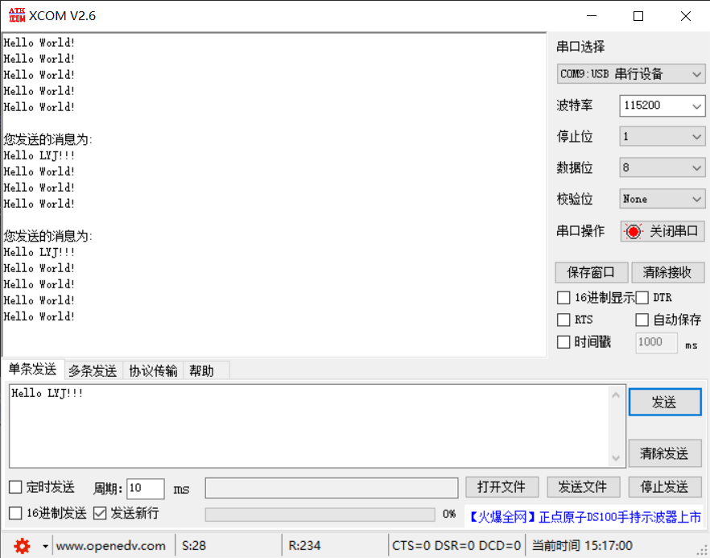Screen dimensions: 710x558
Task: Open the 正点原子DS100 advertisement link
Action: pyautogui.click(x=585, y=516)
